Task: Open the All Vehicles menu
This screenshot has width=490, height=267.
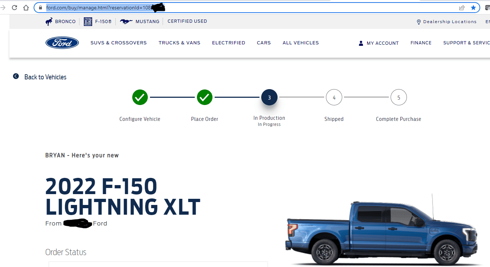Action: (x=301, y=43)
